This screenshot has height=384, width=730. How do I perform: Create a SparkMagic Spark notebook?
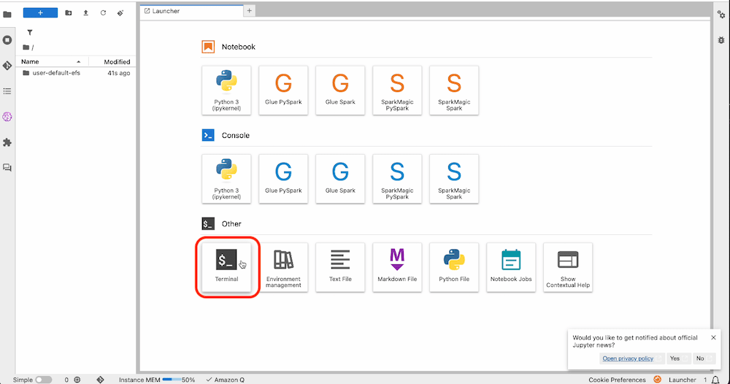point(454,91)
